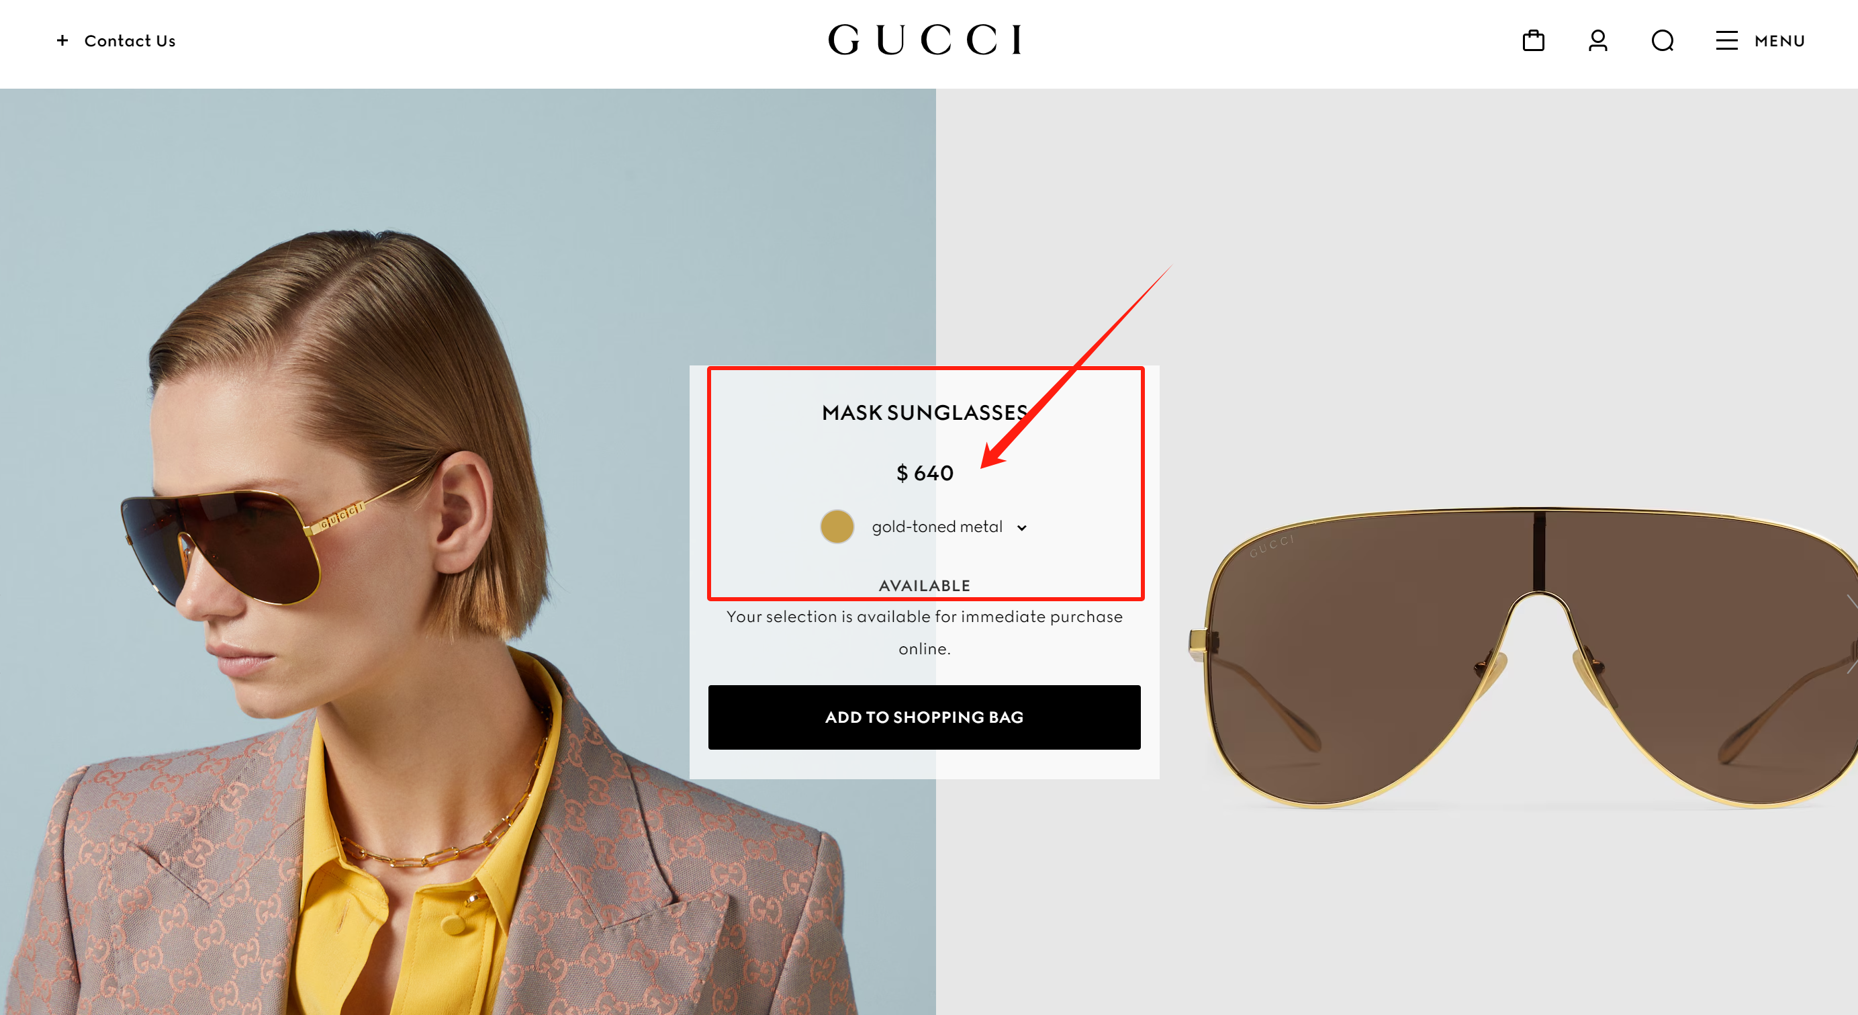
Task: Click the $ 640 price text
Action: (925, 473)
